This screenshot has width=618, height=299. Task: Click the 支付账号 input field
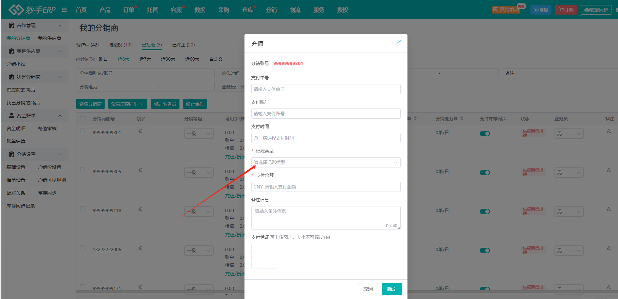[x=326, y=114]
